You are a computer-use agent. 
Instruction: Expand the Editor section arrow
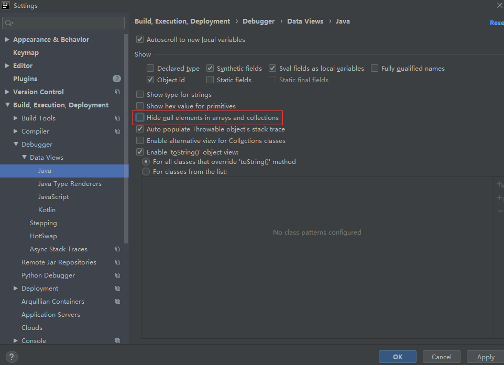coord(7,65)
